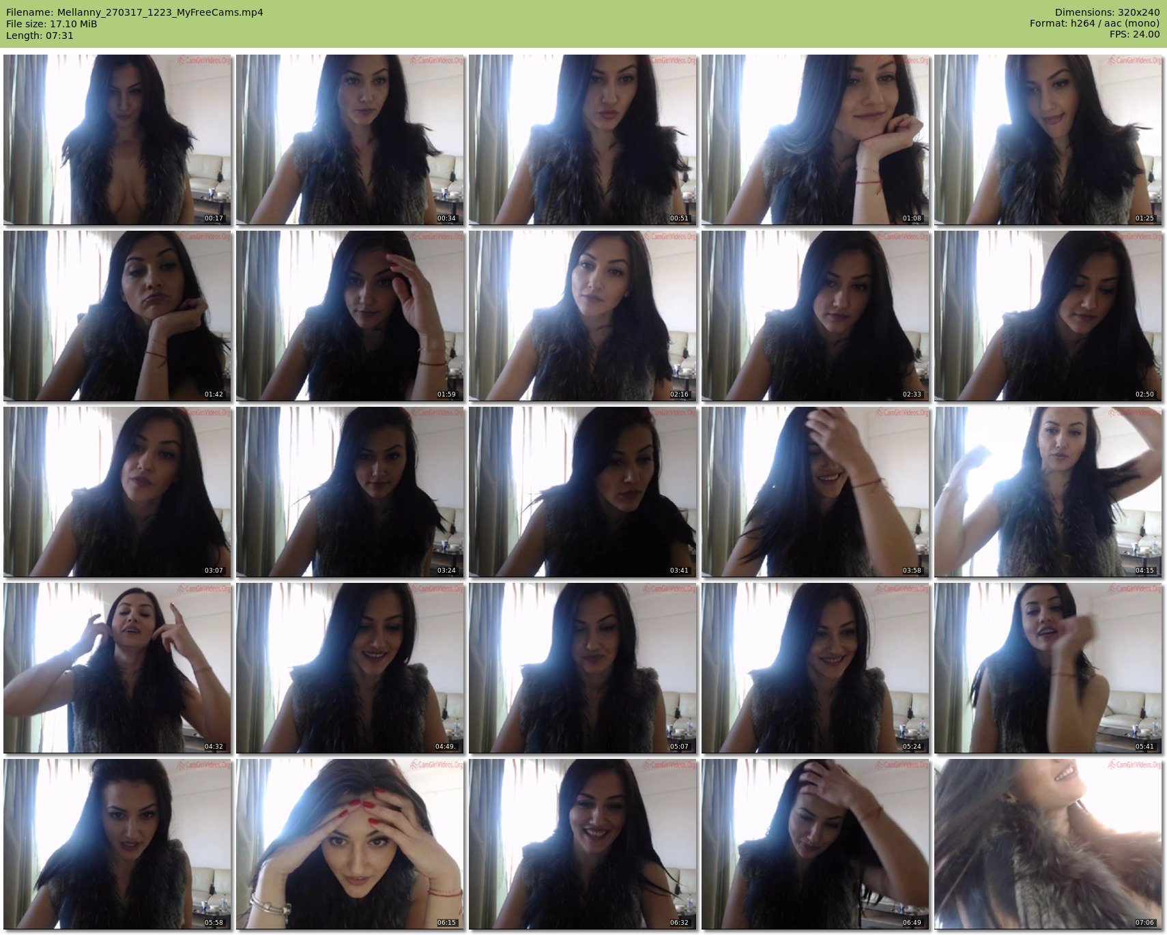Select the thumbnail stamped 00:51
This screenshot has height=935, width=1167.
583,139
